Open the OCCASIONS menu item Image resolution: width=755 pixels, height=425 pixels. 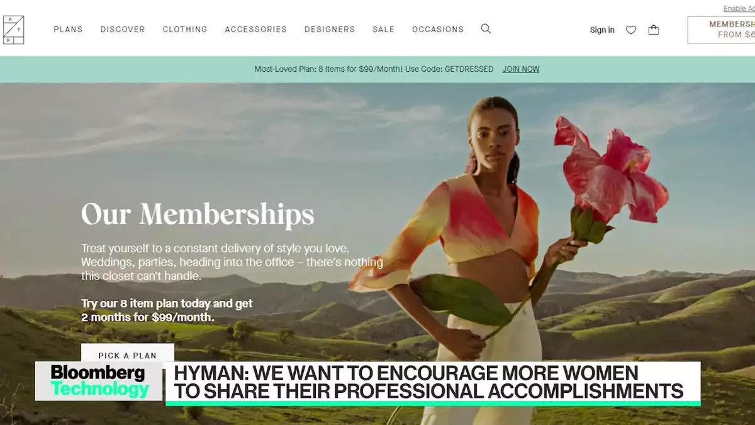click(x=438, y=30)
